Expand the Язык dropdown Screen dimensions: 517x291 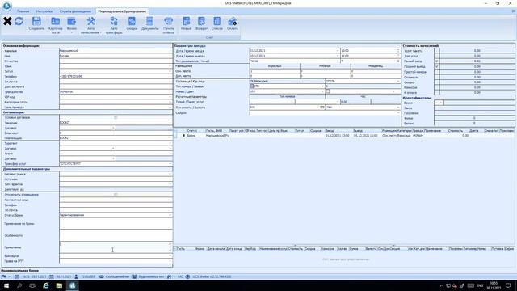click(170, 66)
